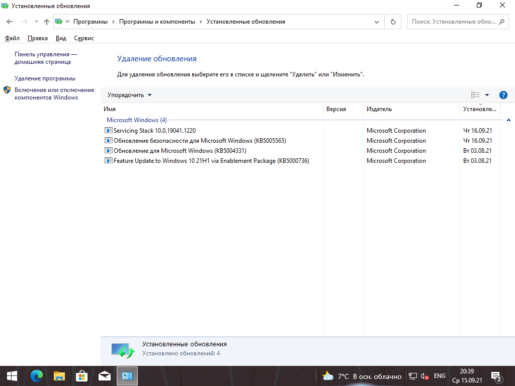Viewport: 515px width, 386px height.
Task: Click the network status tray icon
Action: click(x=413, y=376)
